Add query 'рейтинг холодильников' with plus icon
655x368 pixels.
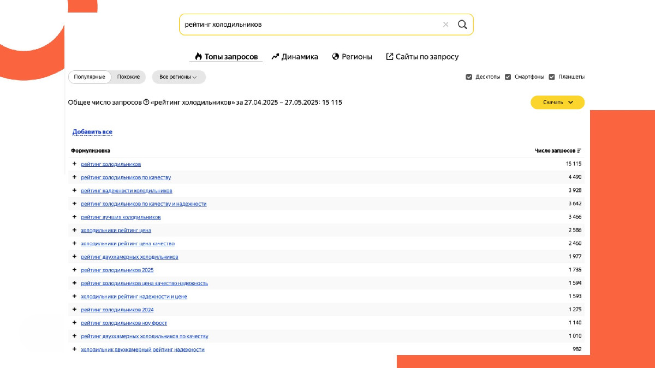coord(74,164)
